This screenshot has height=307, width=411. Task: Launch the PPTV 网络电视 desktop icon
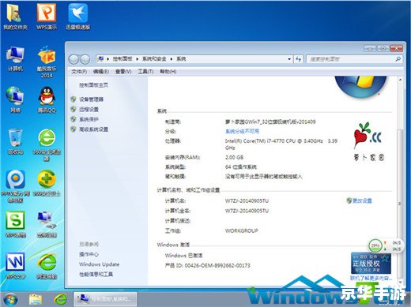(15, 186)
